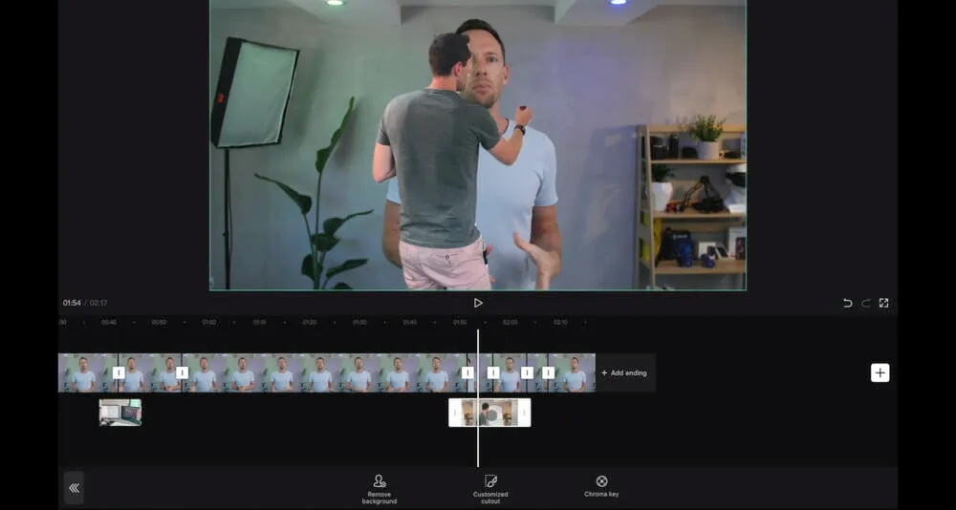
Task: Click the 01:00 mark on the time ruler
Action: pyautogui.click(x=208, y=323)
